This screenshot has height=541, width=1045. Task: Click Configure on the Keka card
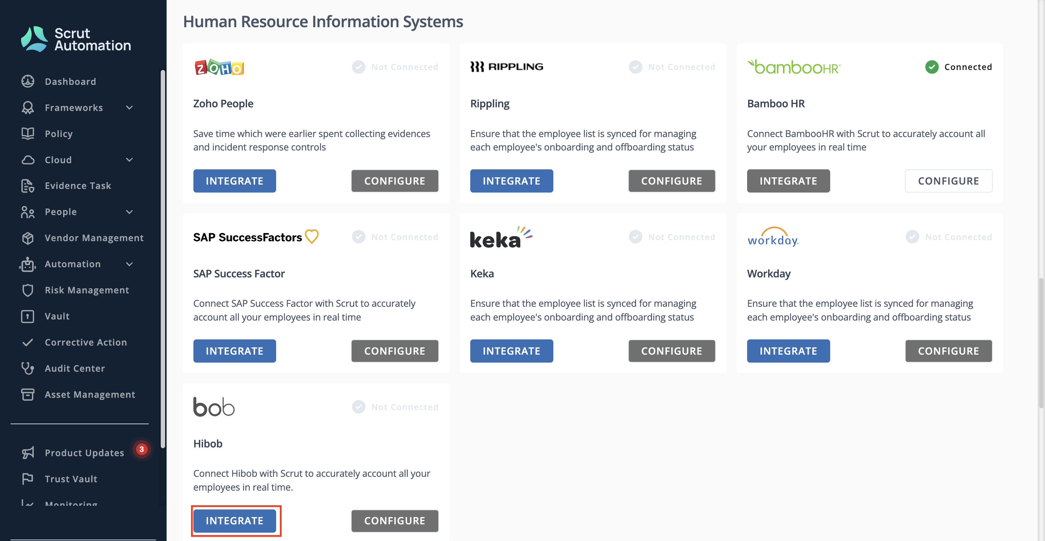(x=671, y=351)
